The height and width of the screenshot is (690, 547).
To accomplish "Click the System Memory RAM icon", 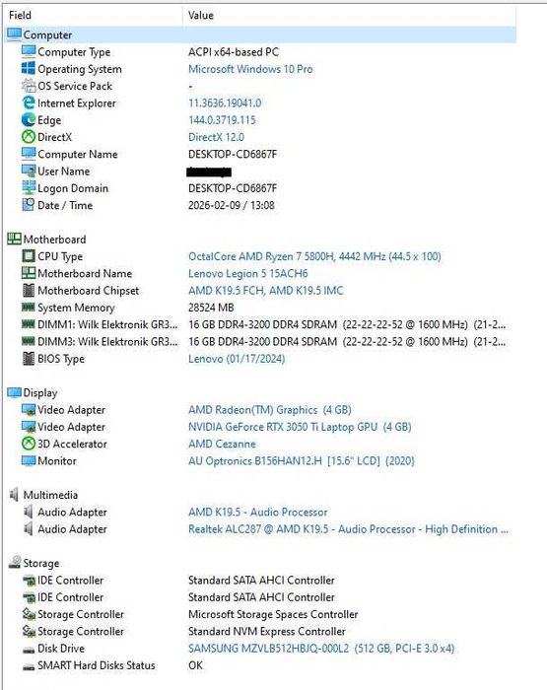I will pyautogui.click(x=29, y=308).
